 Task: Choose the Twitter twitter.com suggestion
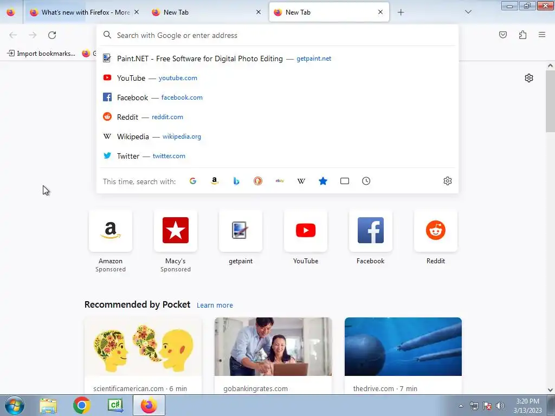277,156
